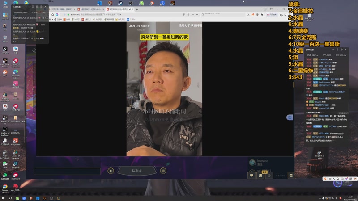Click the streaming video of the man
358x201 pixels.
[164, 89]
